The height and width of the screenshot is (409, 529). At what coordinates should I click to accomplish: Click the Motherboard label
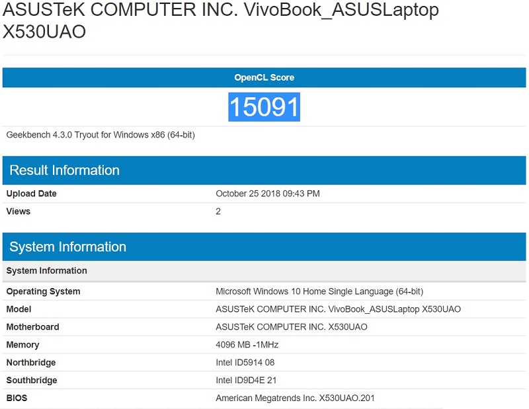[32, 327]
